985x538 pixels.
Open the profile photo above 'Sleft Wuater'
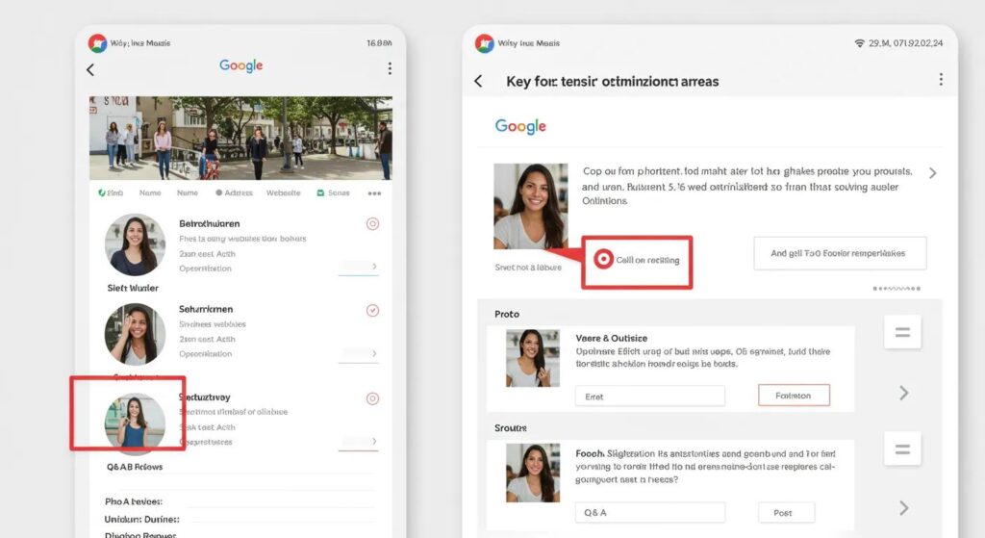click(x=135, y=245)
